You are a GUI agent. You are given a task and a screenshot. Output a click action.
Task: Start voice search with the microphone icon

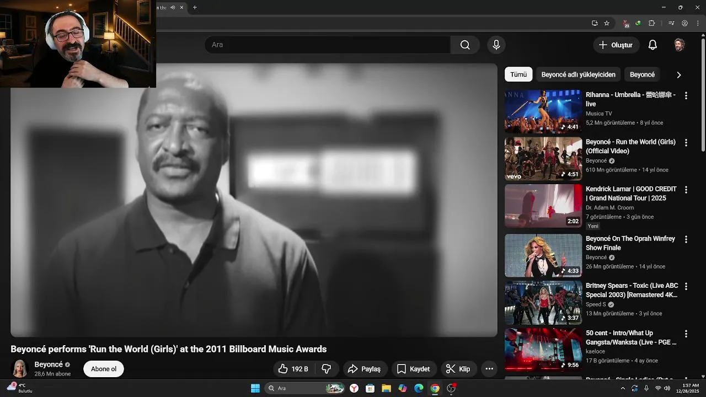pyautogui.click(x=496, y=45)
